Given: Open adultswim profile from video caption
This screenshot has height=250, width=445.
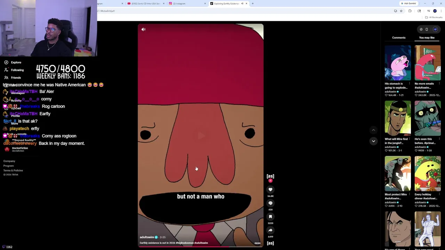Looking at the screenshot, I should [147, 237].
